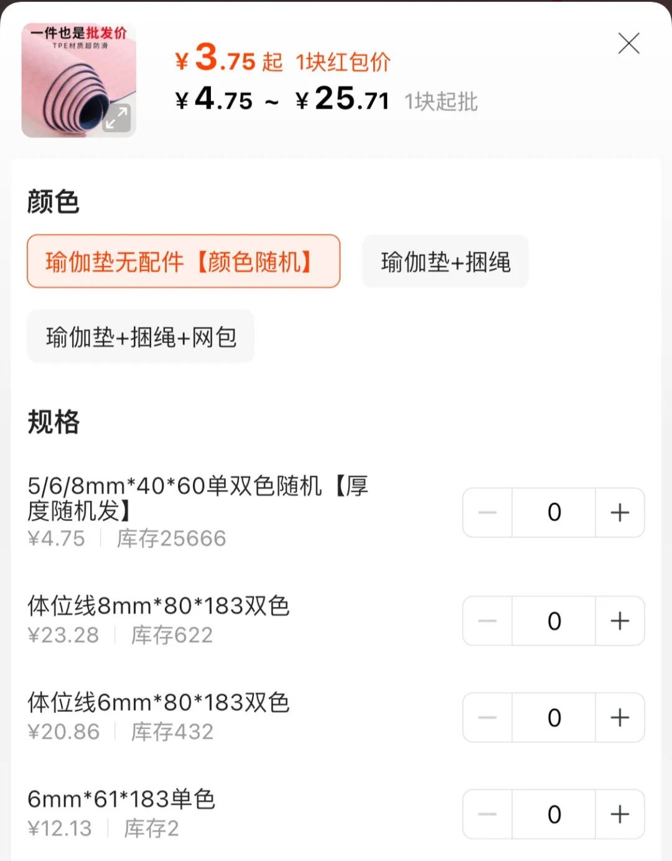Decrease quantity for 5/6/8mm*40*60 spec
Image resolution: width=672 pixels, height=861 pixels.
[487, 513]
